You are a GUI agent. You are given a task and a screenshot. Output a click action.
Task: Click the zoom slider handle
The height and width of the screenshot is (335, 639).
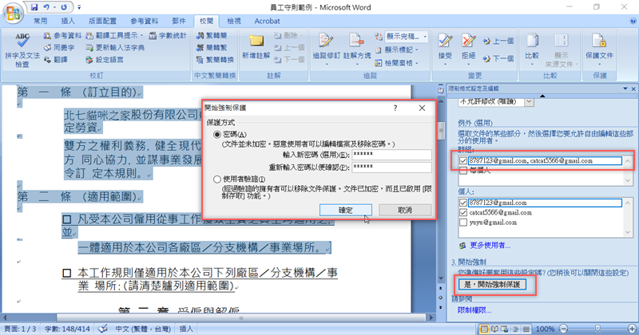[597, 329]
